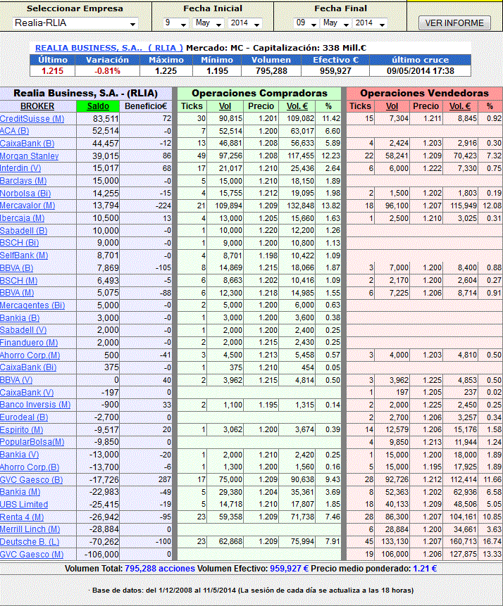Open BSCH (Bi) broker link
This screenshot has width=503, height=606.
point(19,243)
